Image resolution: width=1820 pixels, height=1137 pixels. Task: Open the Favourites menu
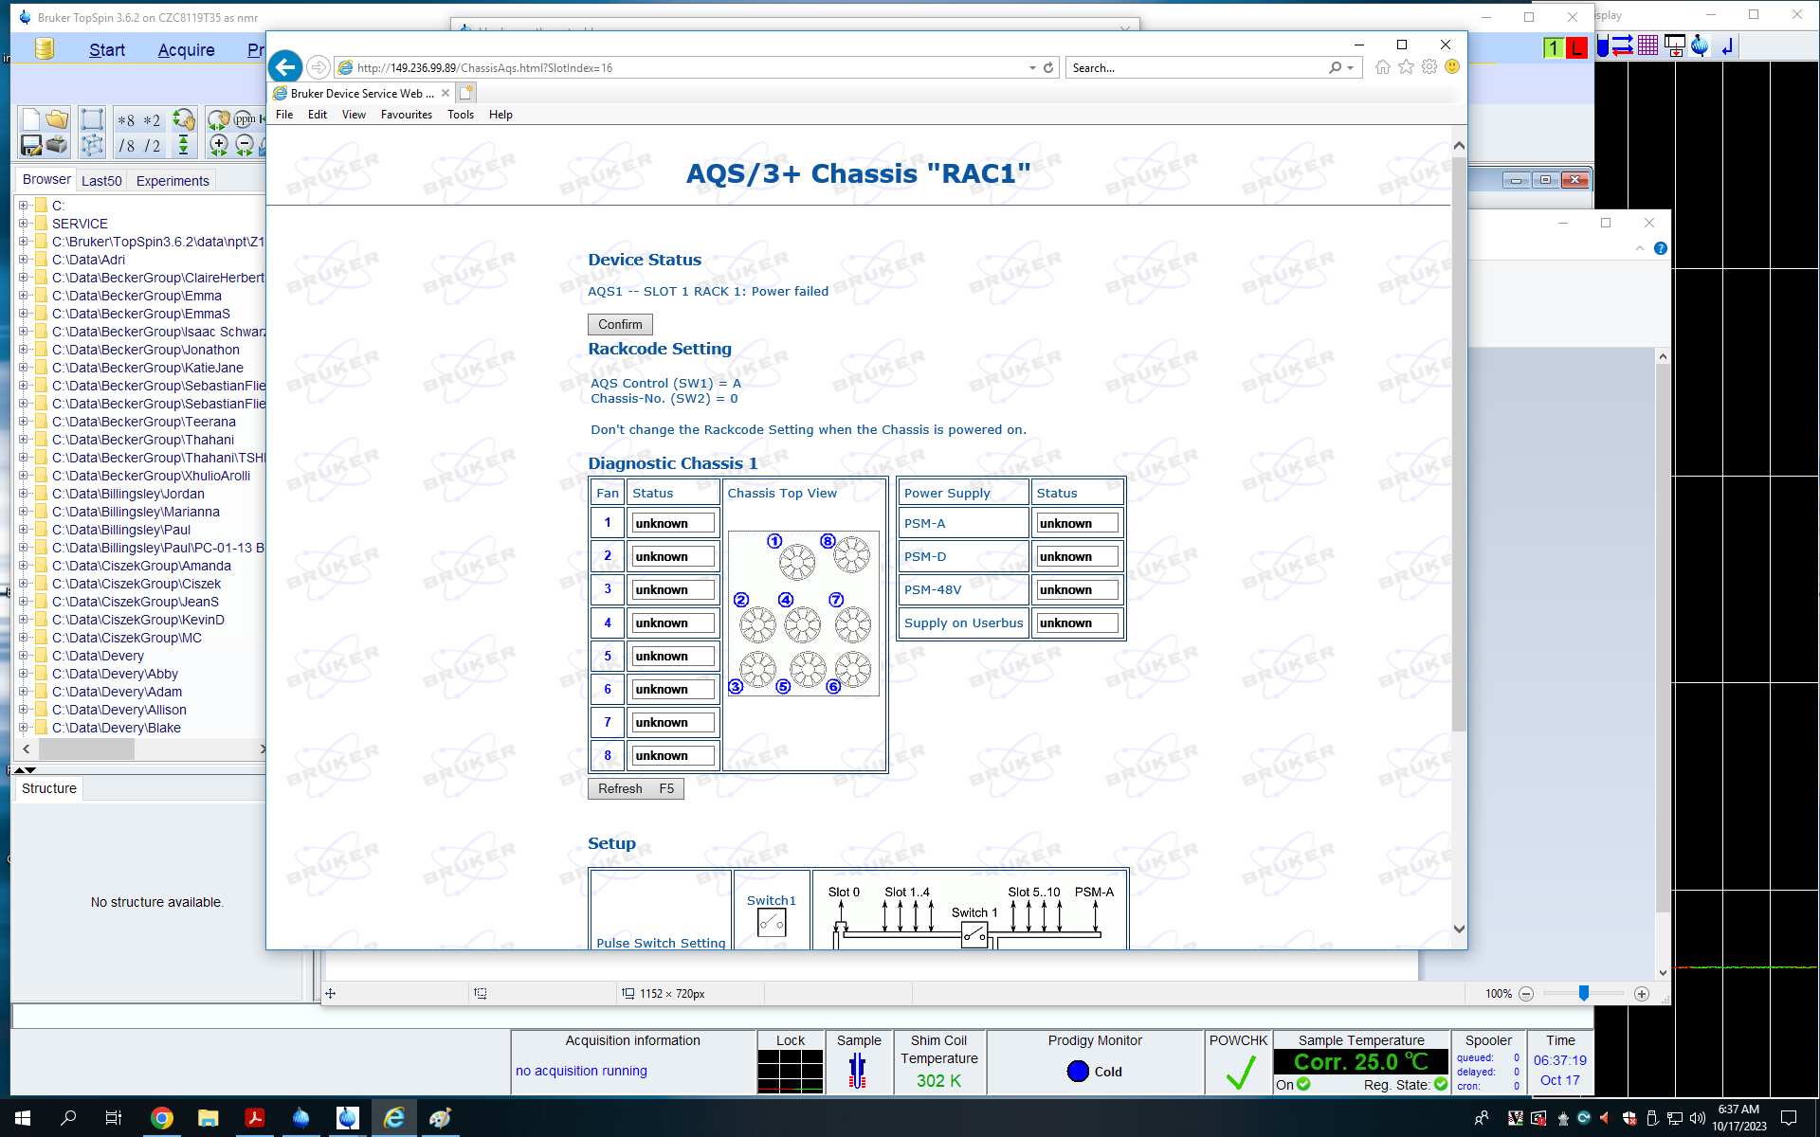tap(407, 115)
